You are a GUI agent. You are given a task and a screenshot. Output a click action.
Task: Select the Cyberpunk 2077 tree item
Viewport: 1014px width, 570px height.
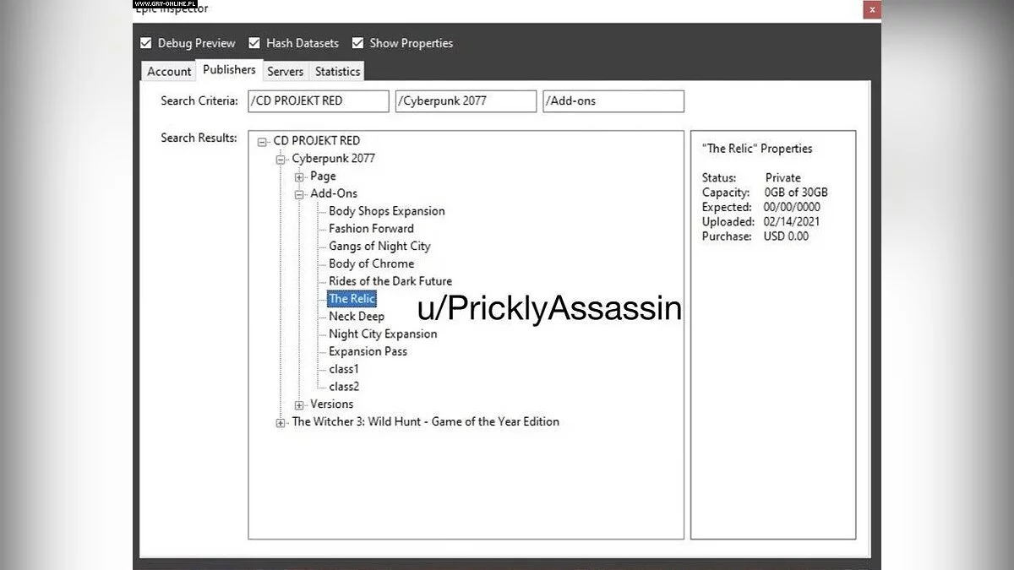point(333,159)
